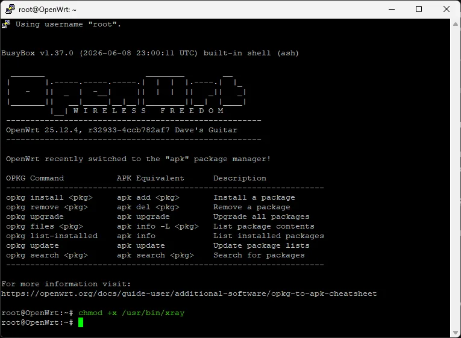Screen dimensions: 461x338
Task: Click the vertical scrollbar track
Action: click(456, 179)
